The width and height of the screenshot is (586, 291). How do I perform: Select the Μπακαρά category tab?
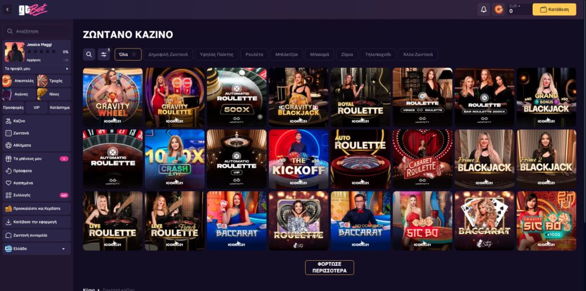[319, 54]
